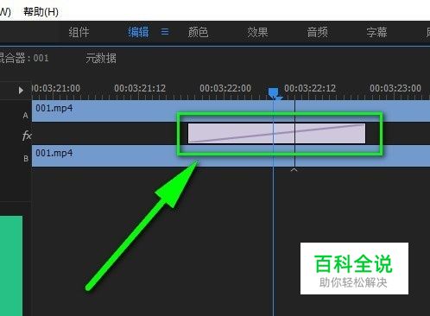This screenshot has width=430, height=316.
Task: Switch to the 颜色 workspace tab
Action: click(198, 32)
